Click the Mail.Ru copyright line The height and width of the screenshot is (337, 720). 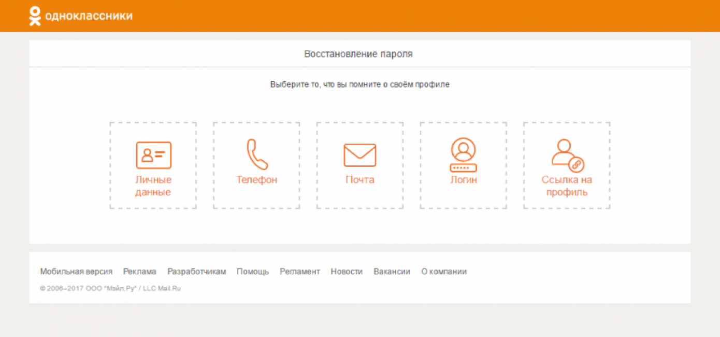click(x=110, y=288)
